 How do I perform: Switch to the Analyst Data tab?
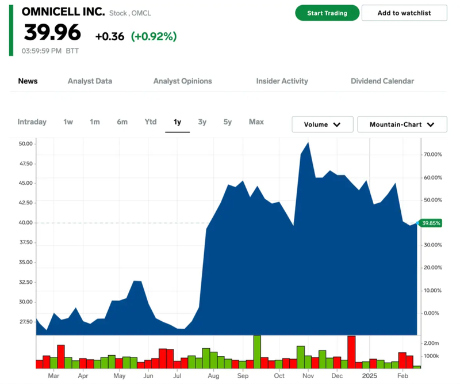(x=90, y=81)
